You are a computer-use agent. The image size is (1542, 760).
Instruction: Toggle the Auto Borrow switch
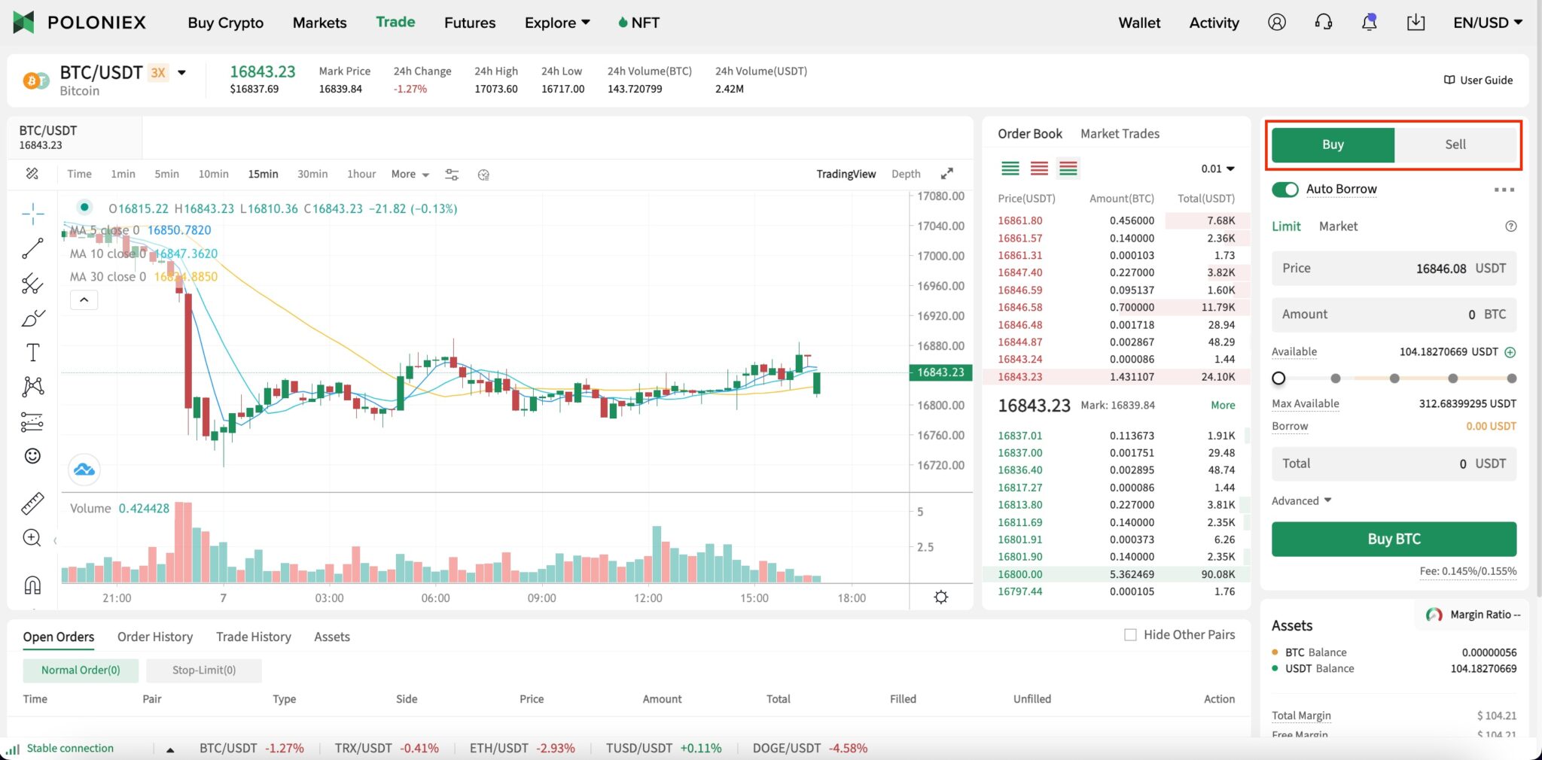[x=1284, y=190]
